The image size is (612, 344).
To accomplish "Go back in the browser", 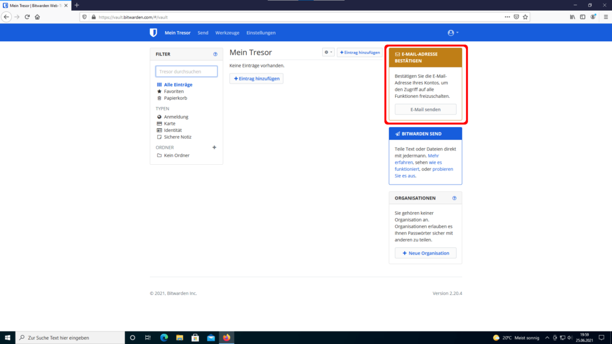I will point(6,17).
